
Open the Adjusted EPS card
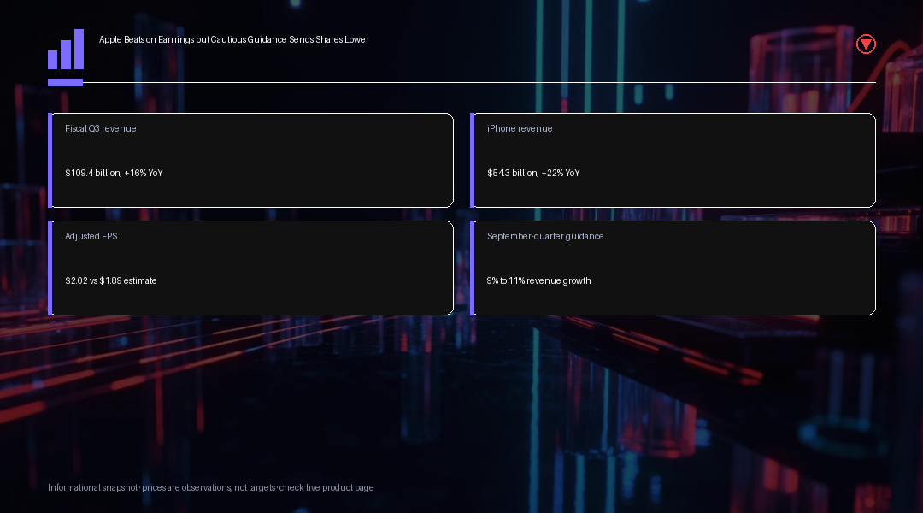tap(250, 268)
